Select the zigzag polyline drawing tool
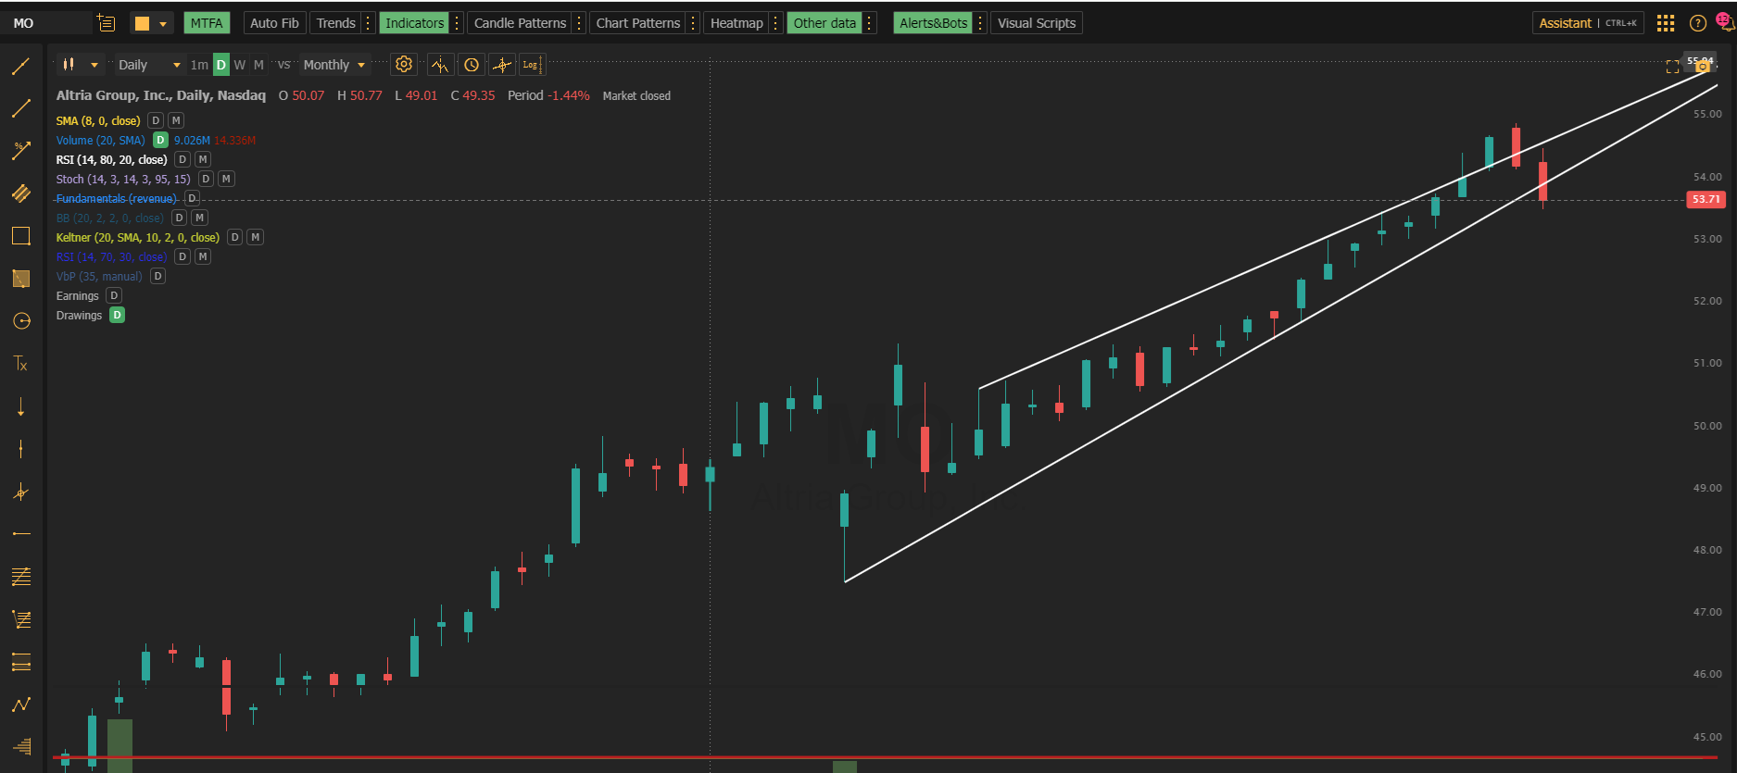 pos(20,704)
